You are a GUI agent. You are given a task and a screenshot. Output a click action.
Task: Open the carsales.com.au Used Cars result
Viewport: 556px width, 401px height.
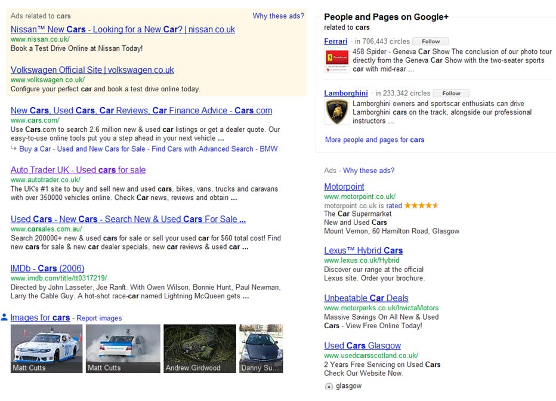click(x=128, y=219)
